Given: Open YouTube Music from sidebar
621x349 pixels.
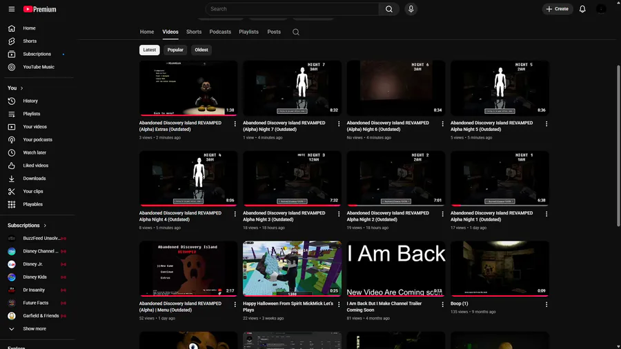Looking at the screenshot, I should (38, 67).
